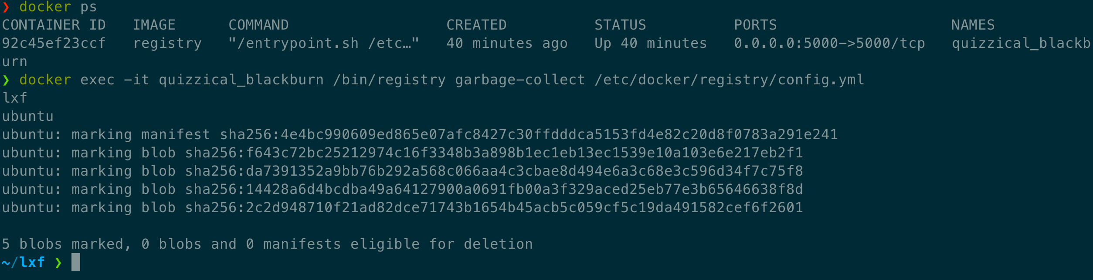Click the blob hash starting sha256:da73913

pos(494,171)
